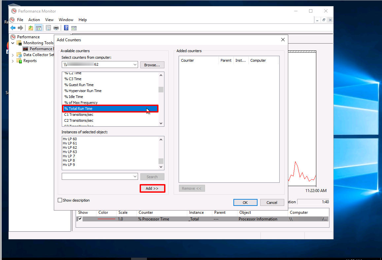Select % Total Run Time counter
Viewport: 382px width, 260px height.
tap(110, 109)
